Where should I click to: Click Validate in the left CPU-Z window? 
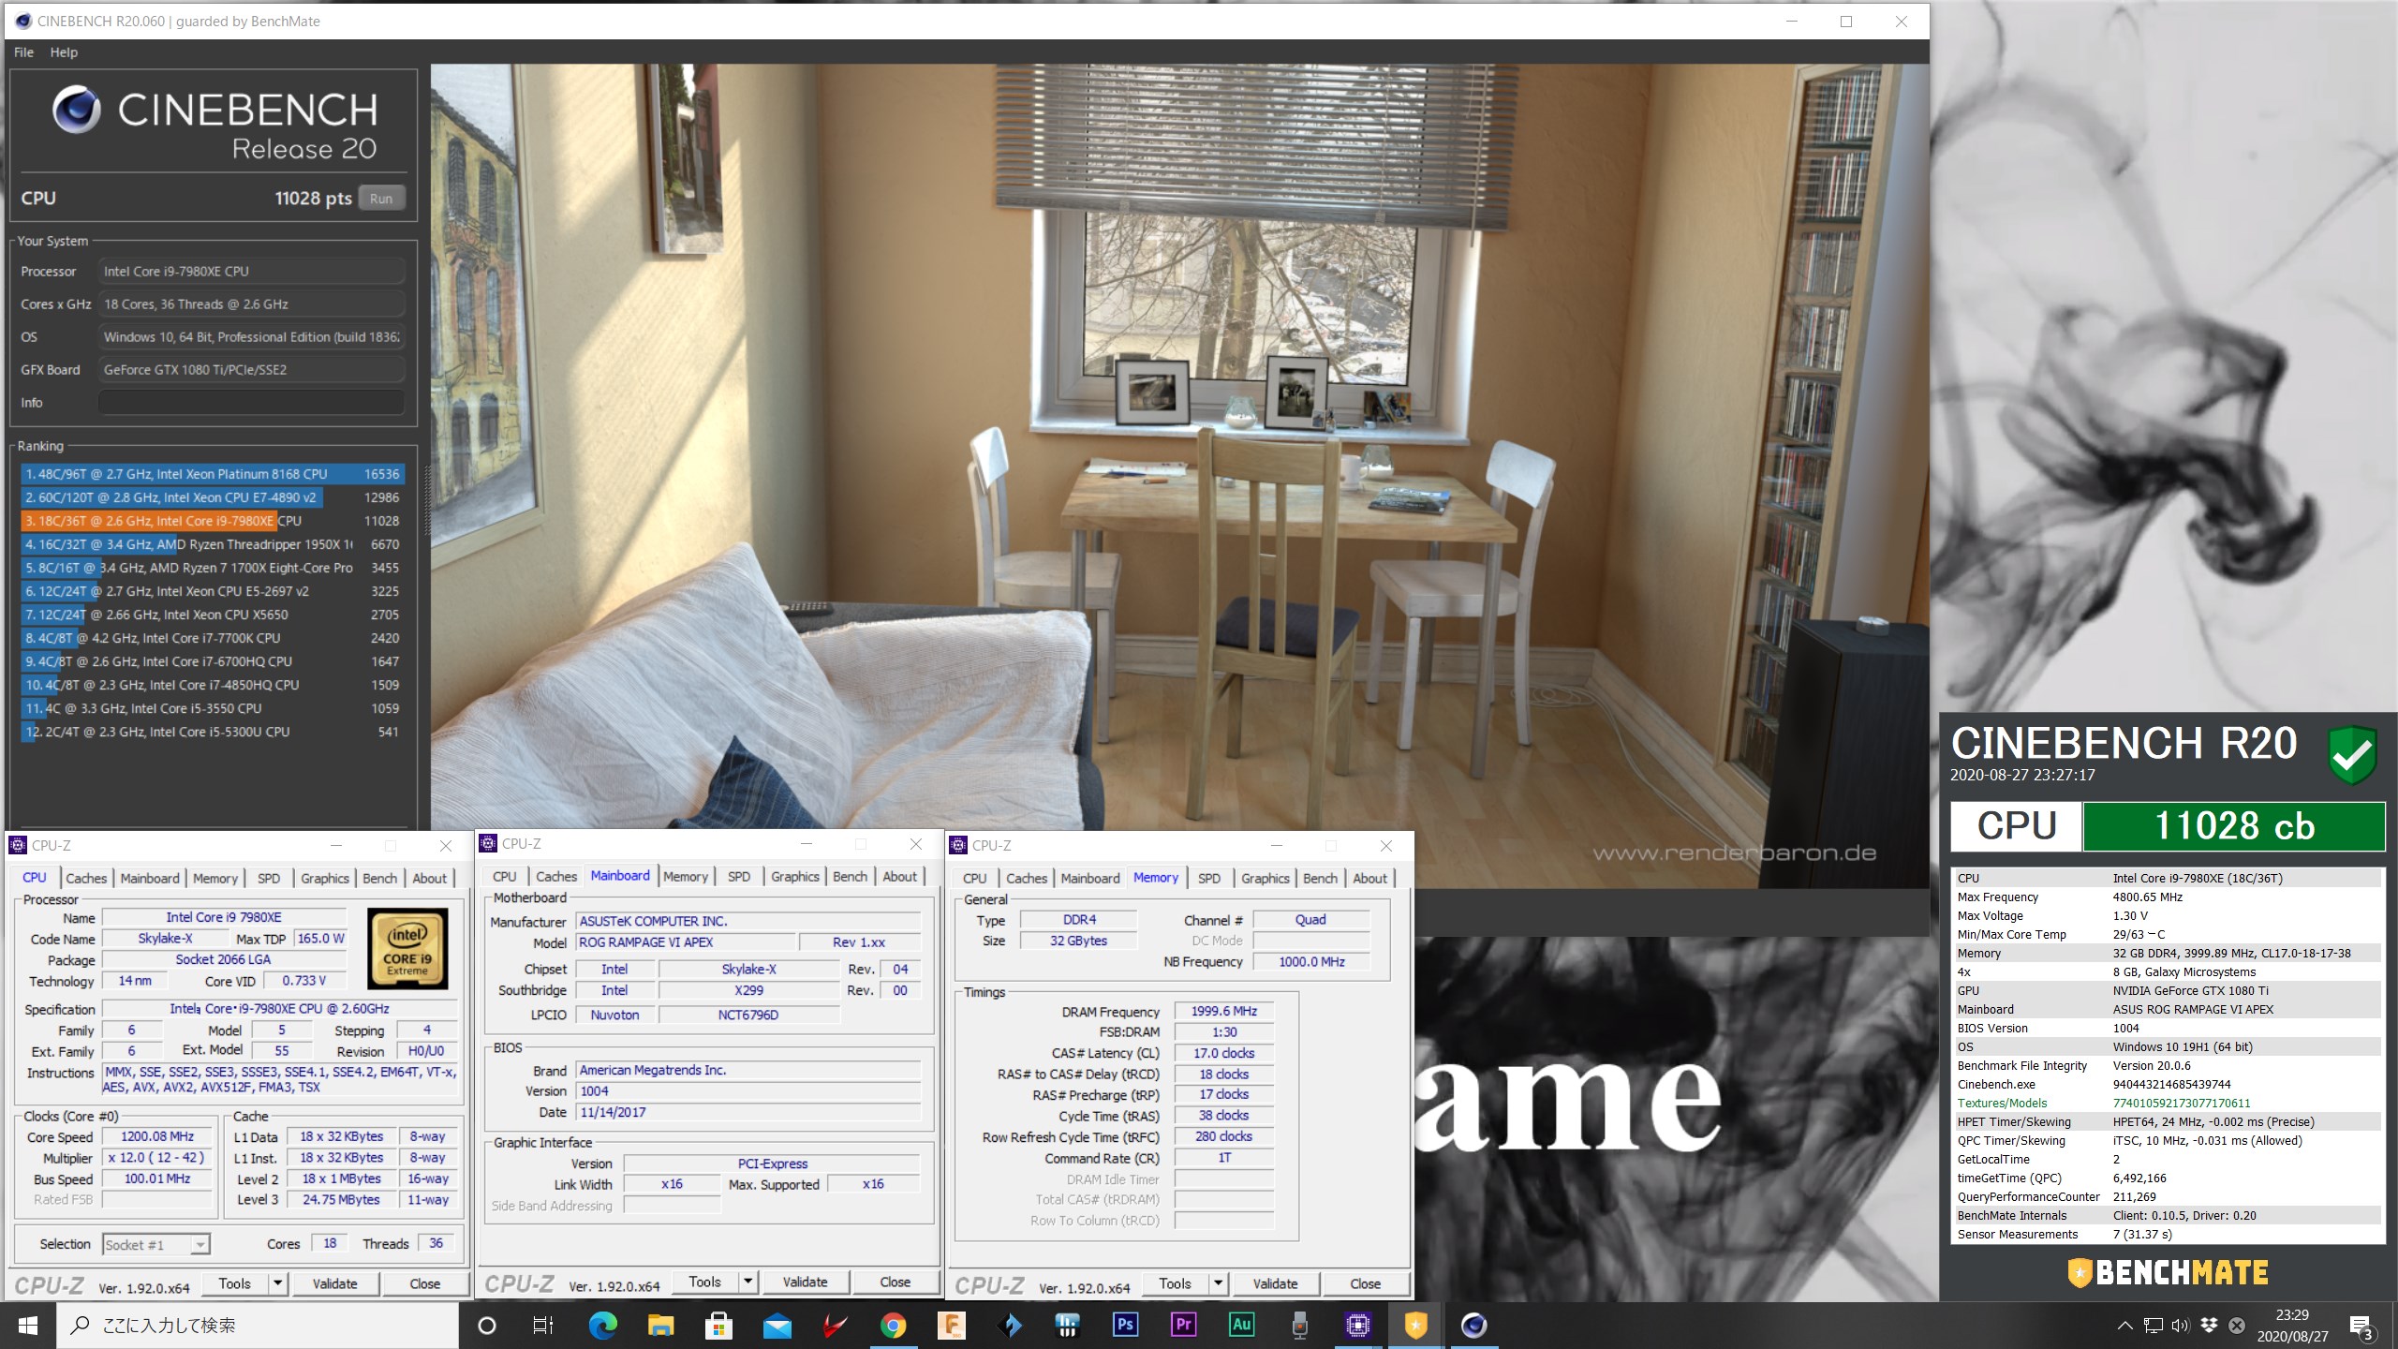[334, 1283]
